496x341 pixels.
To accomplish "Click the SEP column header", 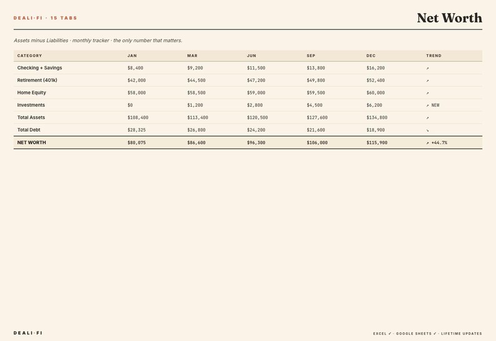I will (x=311, y=56).
